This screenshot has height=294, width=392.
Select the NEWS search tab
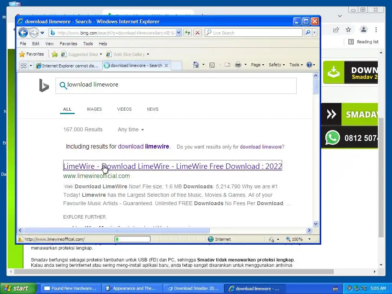(x=153, y=109)
